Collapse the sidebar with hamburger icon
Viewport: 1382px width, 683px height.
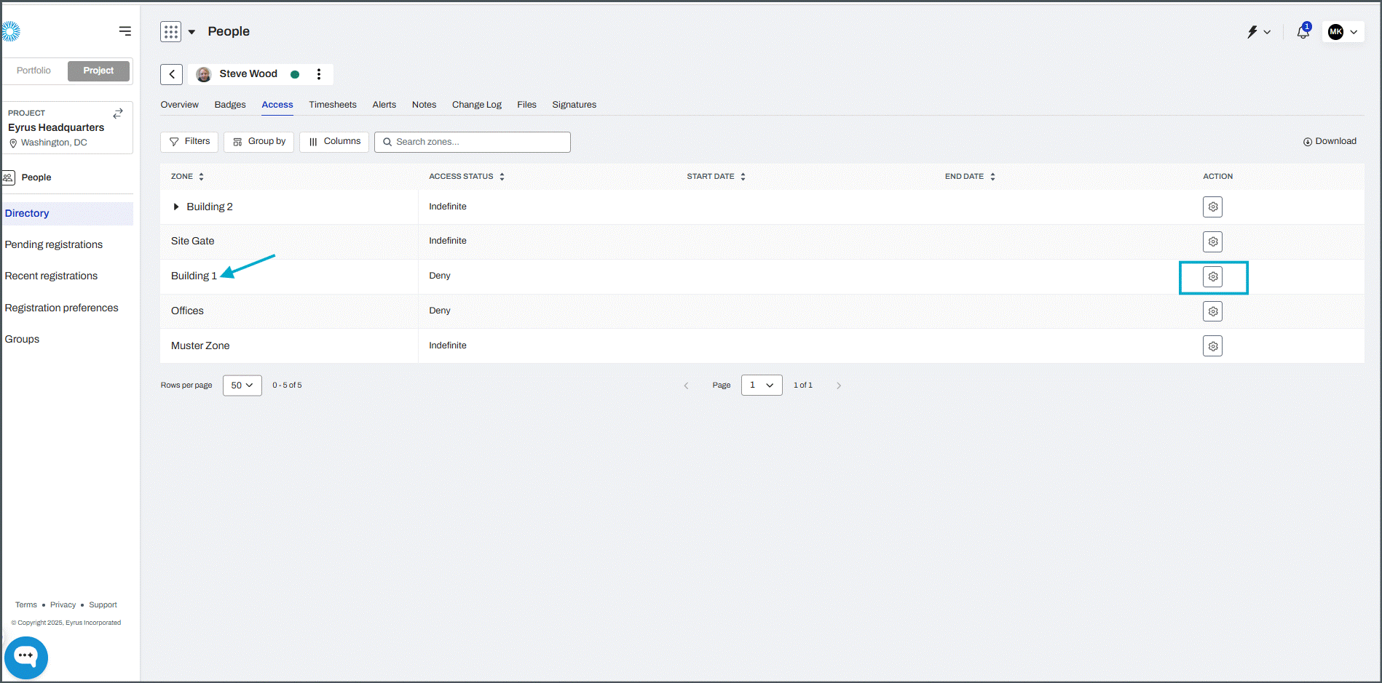125,31
